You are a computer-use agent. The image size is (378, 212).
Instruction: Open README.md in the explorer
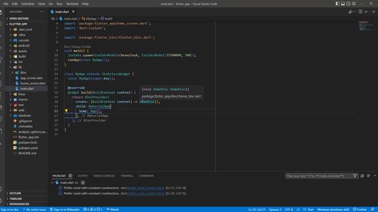pos(27,153)
